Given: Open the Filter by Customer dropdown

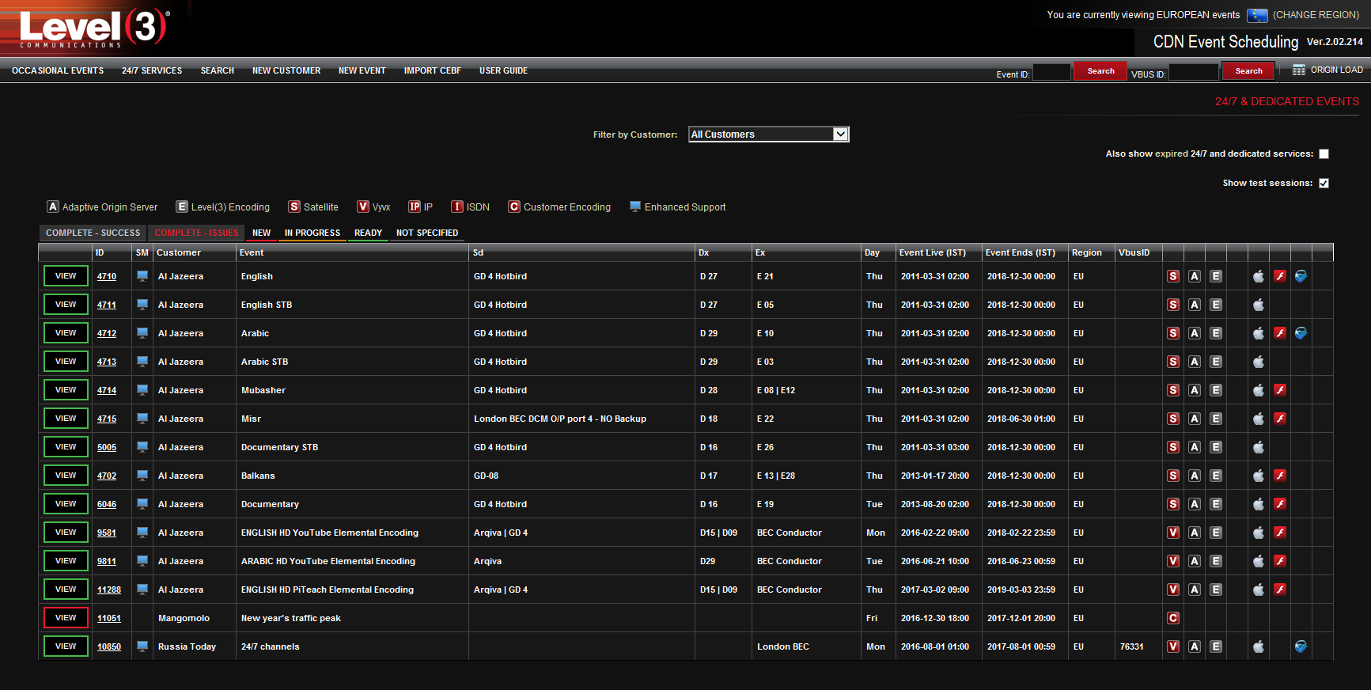Looking at the screenshot, I should pyautogui.click(x=769, y=135).
